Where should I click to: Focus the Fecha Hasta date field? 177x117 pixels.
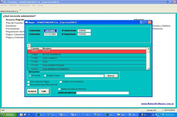(50, 34)
